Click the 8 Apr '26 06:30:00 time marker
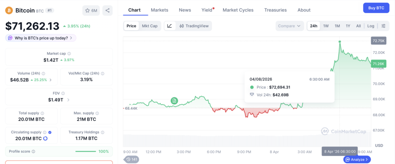 coord(339,151)
